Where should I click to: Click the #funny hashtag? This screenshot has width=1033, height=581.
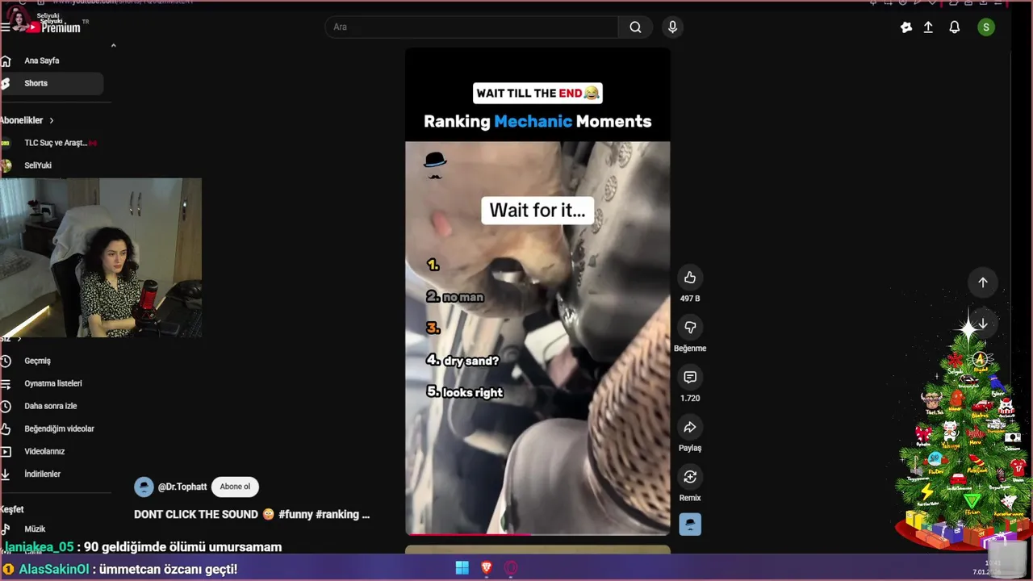[x=295, y=514]
